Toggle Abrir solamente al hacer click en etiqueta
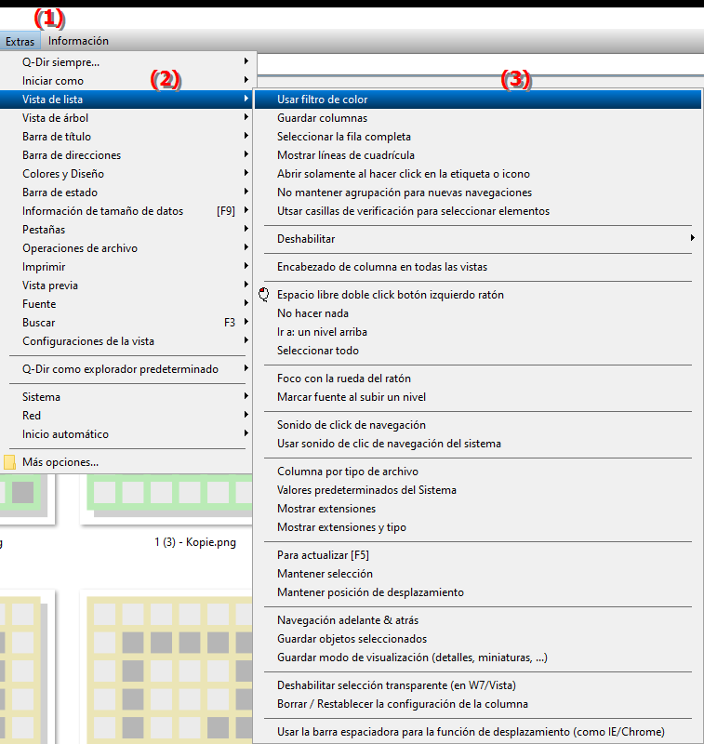Image resolution: width=704 pixels, height=744 pixels. point(478,174)
